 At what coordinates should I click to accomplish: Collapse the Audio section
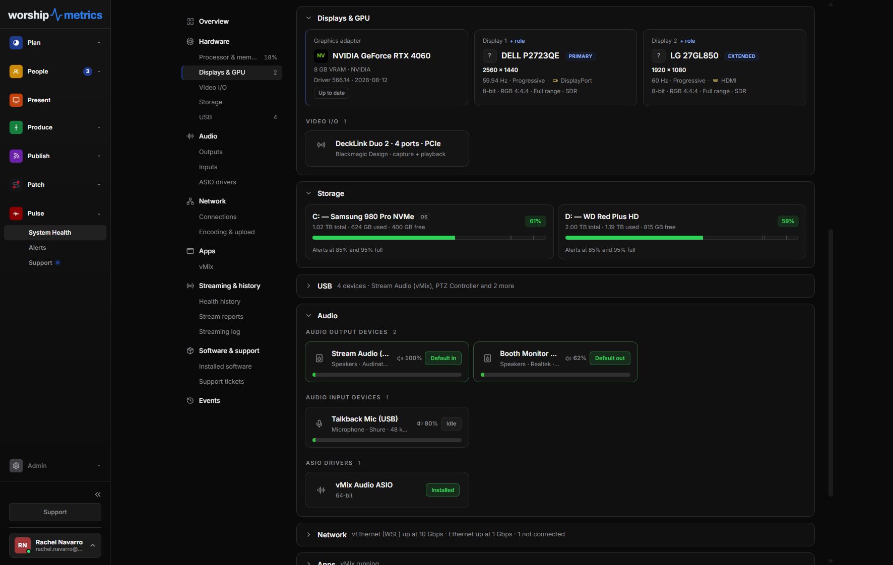pyautogui.click(x=308, y=316)
